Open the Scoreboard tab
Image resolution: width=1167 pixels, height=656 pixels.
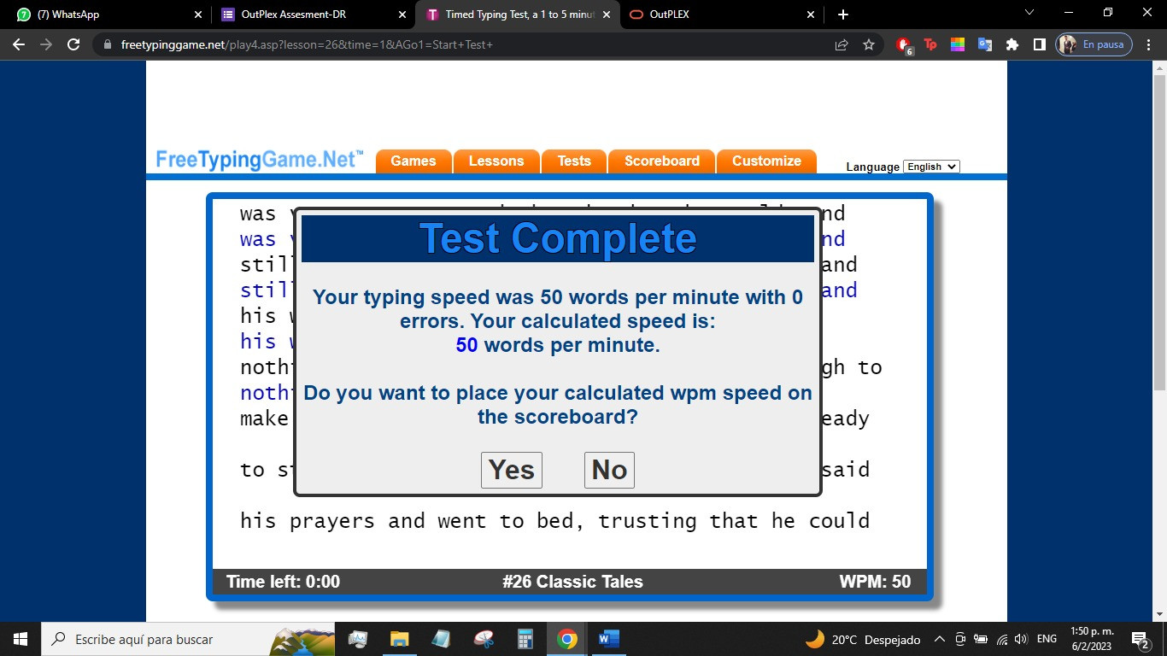(x=662, y=161)
